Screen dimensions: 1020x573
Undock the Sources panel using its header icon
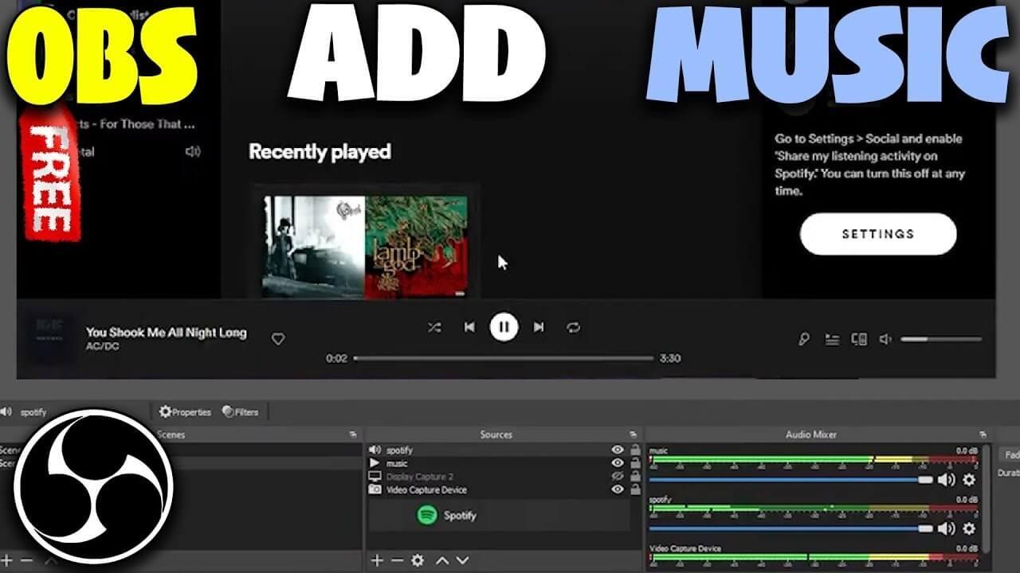pos(633,435)
